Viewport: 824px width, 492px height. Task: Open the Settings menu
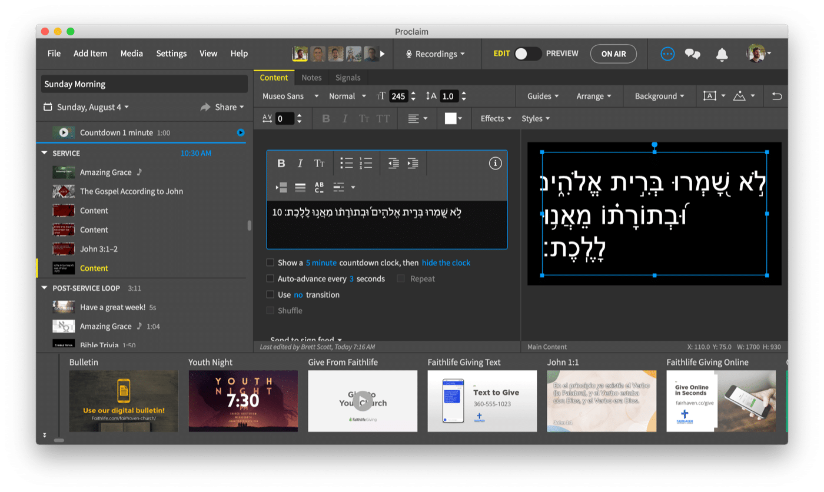[171, 54]
